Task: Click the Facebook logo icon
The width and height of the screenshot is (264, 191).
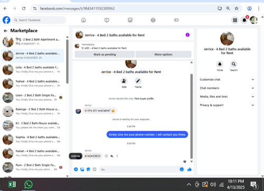Action: pyautogui.click(x=6, y=20)
